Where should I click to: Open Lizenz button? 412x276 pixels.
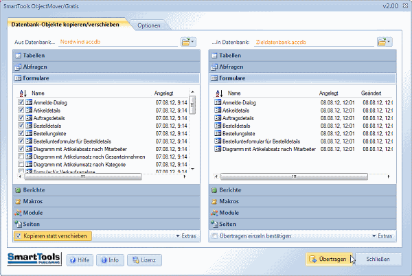(144, 260)
